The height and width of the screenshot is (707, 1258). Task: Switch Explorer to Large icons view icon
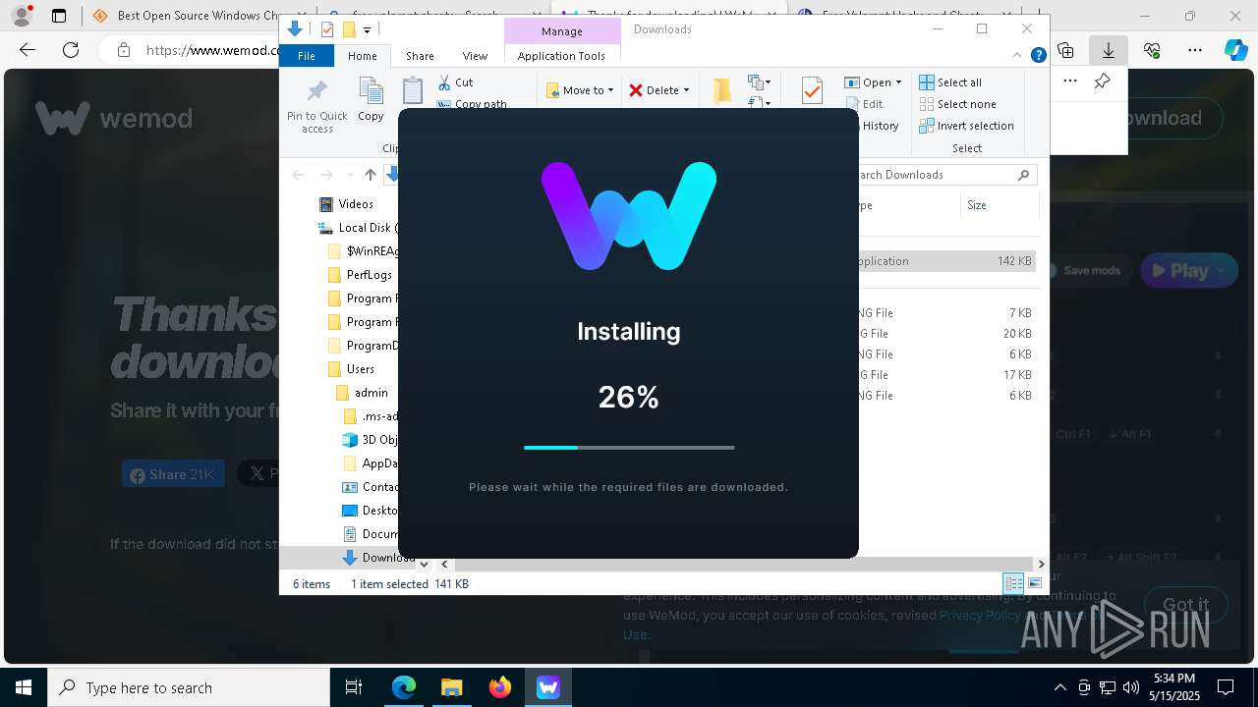point(1034,583)
